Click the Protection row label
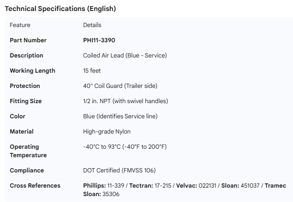 pyautogui.click(x=25, y=86)
